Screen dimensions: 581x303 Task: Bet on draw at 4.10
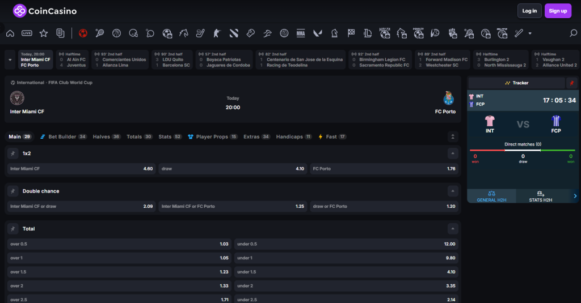coord(233,169)
